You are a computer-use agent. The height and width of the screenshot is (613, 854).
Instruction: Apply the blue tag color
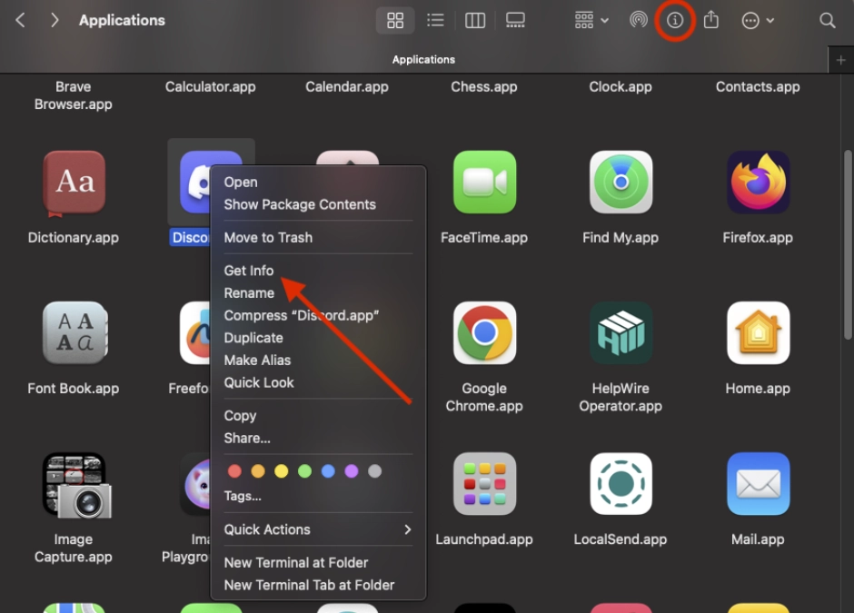click(x=328, y=471)
